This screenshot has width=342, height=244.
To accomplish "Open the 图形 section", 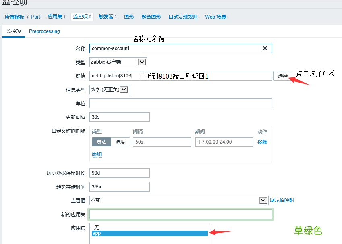I will [129, 17].
